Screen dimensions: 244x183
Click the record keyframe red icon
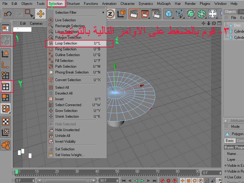(162, 181)
